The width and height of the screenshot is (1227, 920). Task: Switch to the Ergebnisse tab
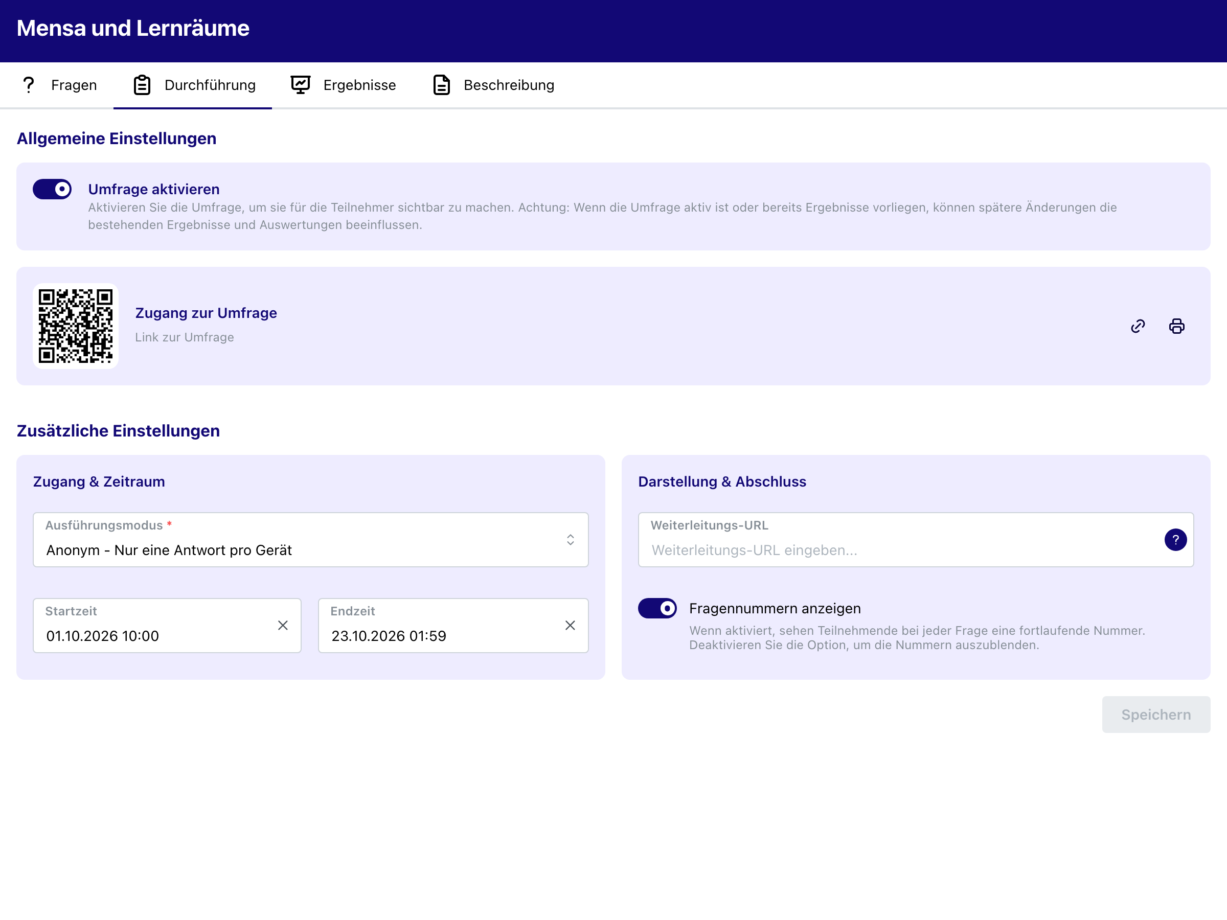pyautogui.click(x=344, y=85)
